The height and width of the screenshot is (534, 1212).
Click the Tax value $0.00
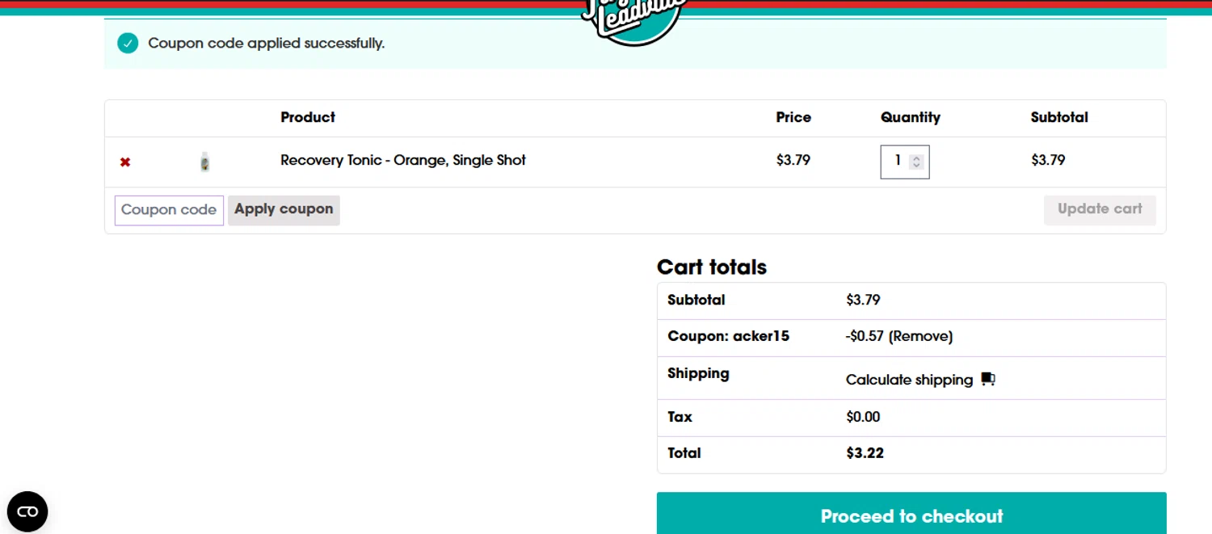(x=863, y=417)
